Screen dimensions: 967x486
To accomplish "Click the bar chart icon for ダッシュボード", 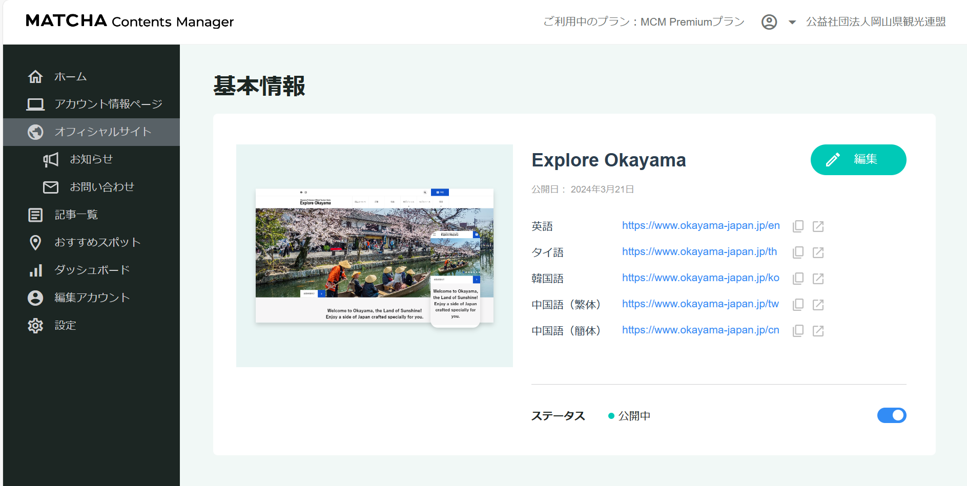I will (35, 270).
